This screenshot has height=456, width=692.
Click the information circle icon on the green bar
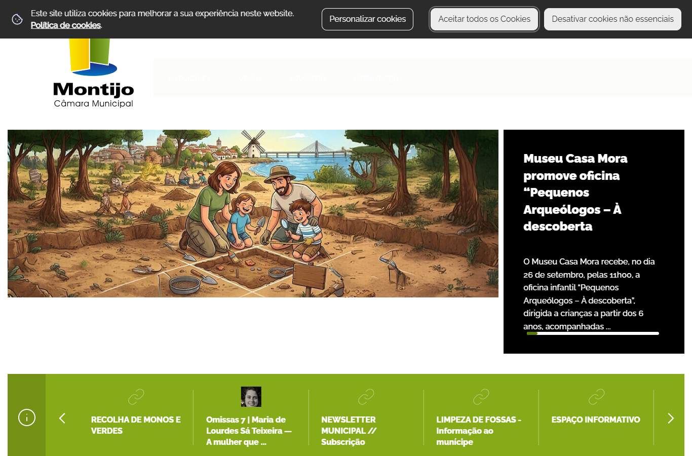(x=27, y=417)
